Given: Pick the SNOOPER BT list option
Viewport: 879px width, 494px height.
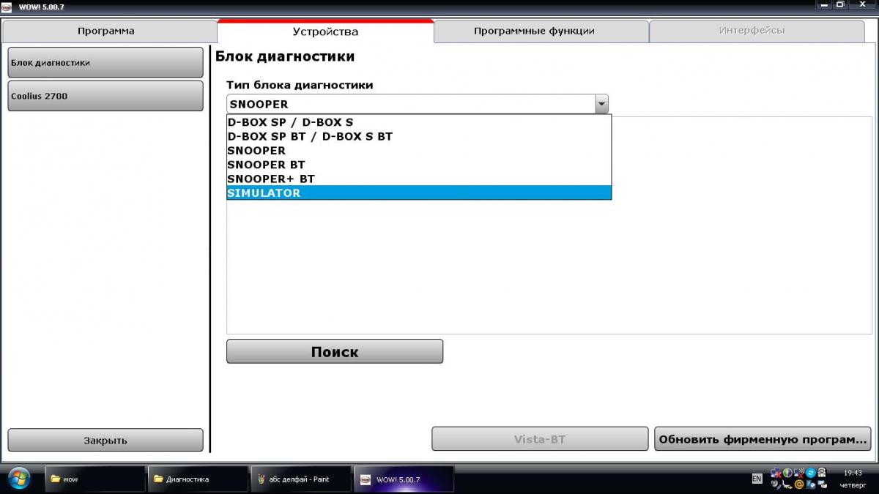Looking at the screenshot, I should tap(419, 165).
